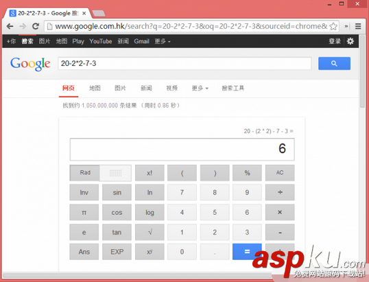The width and height of the screenshot is (369, 282).
Task: Open the +你 link in black bar
Action: (x=11, y=41)
